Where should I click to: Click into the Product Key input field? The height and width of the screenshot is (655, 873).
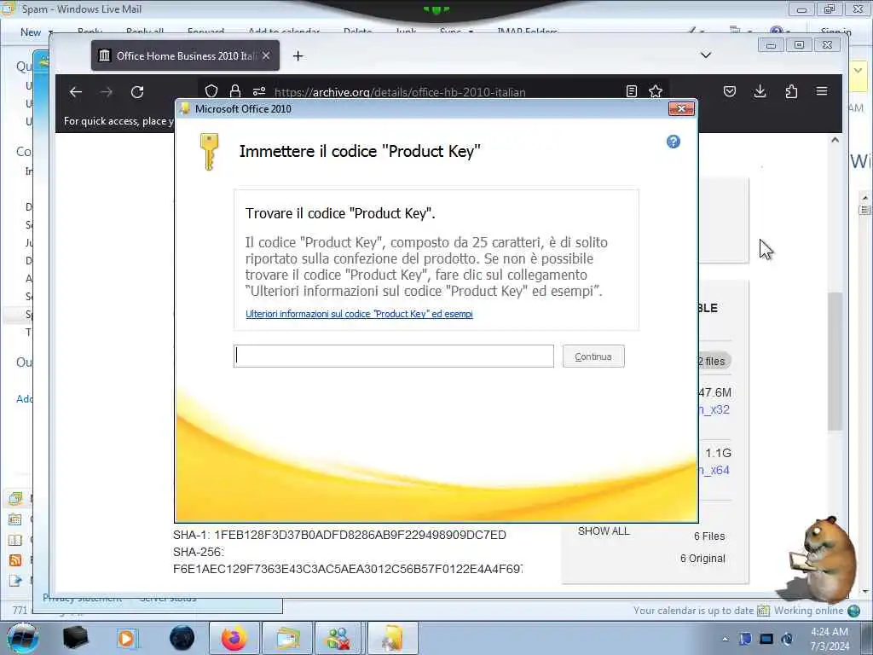coord(394,356)
